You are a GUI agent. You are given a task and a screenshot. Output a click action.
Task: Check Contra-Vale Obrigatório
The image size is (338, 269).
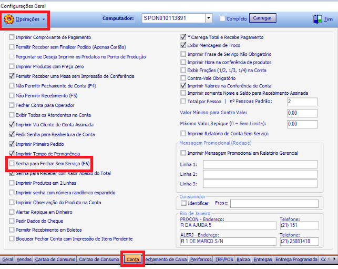[x=183, y=78]
